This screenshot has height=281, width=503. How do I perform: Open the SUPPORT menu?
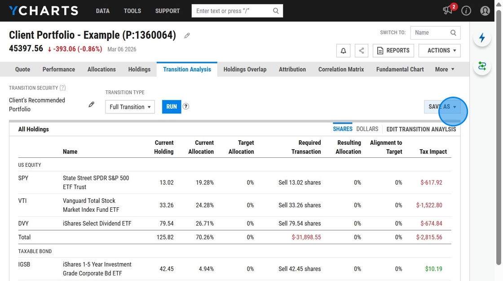pyautogui.click(x=168, y=11)
